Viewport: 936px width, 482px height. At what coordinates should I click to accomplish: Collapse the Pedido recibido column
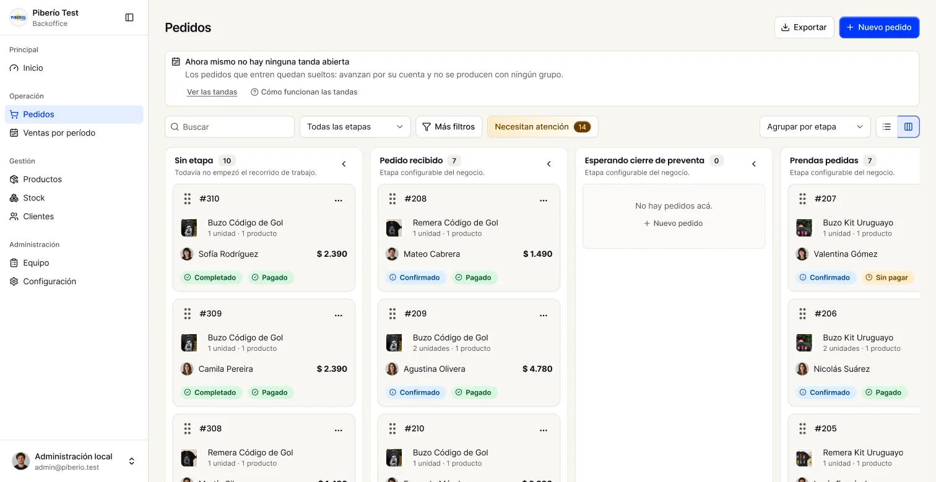[x=549, y=164]
